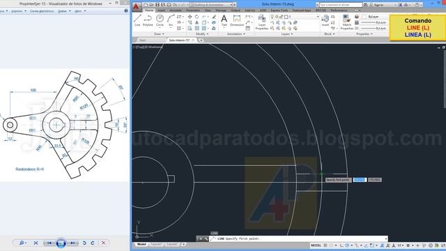Expand the Annotation panel
The height and width of the screenshot is (251, 446).
(236, 34)
